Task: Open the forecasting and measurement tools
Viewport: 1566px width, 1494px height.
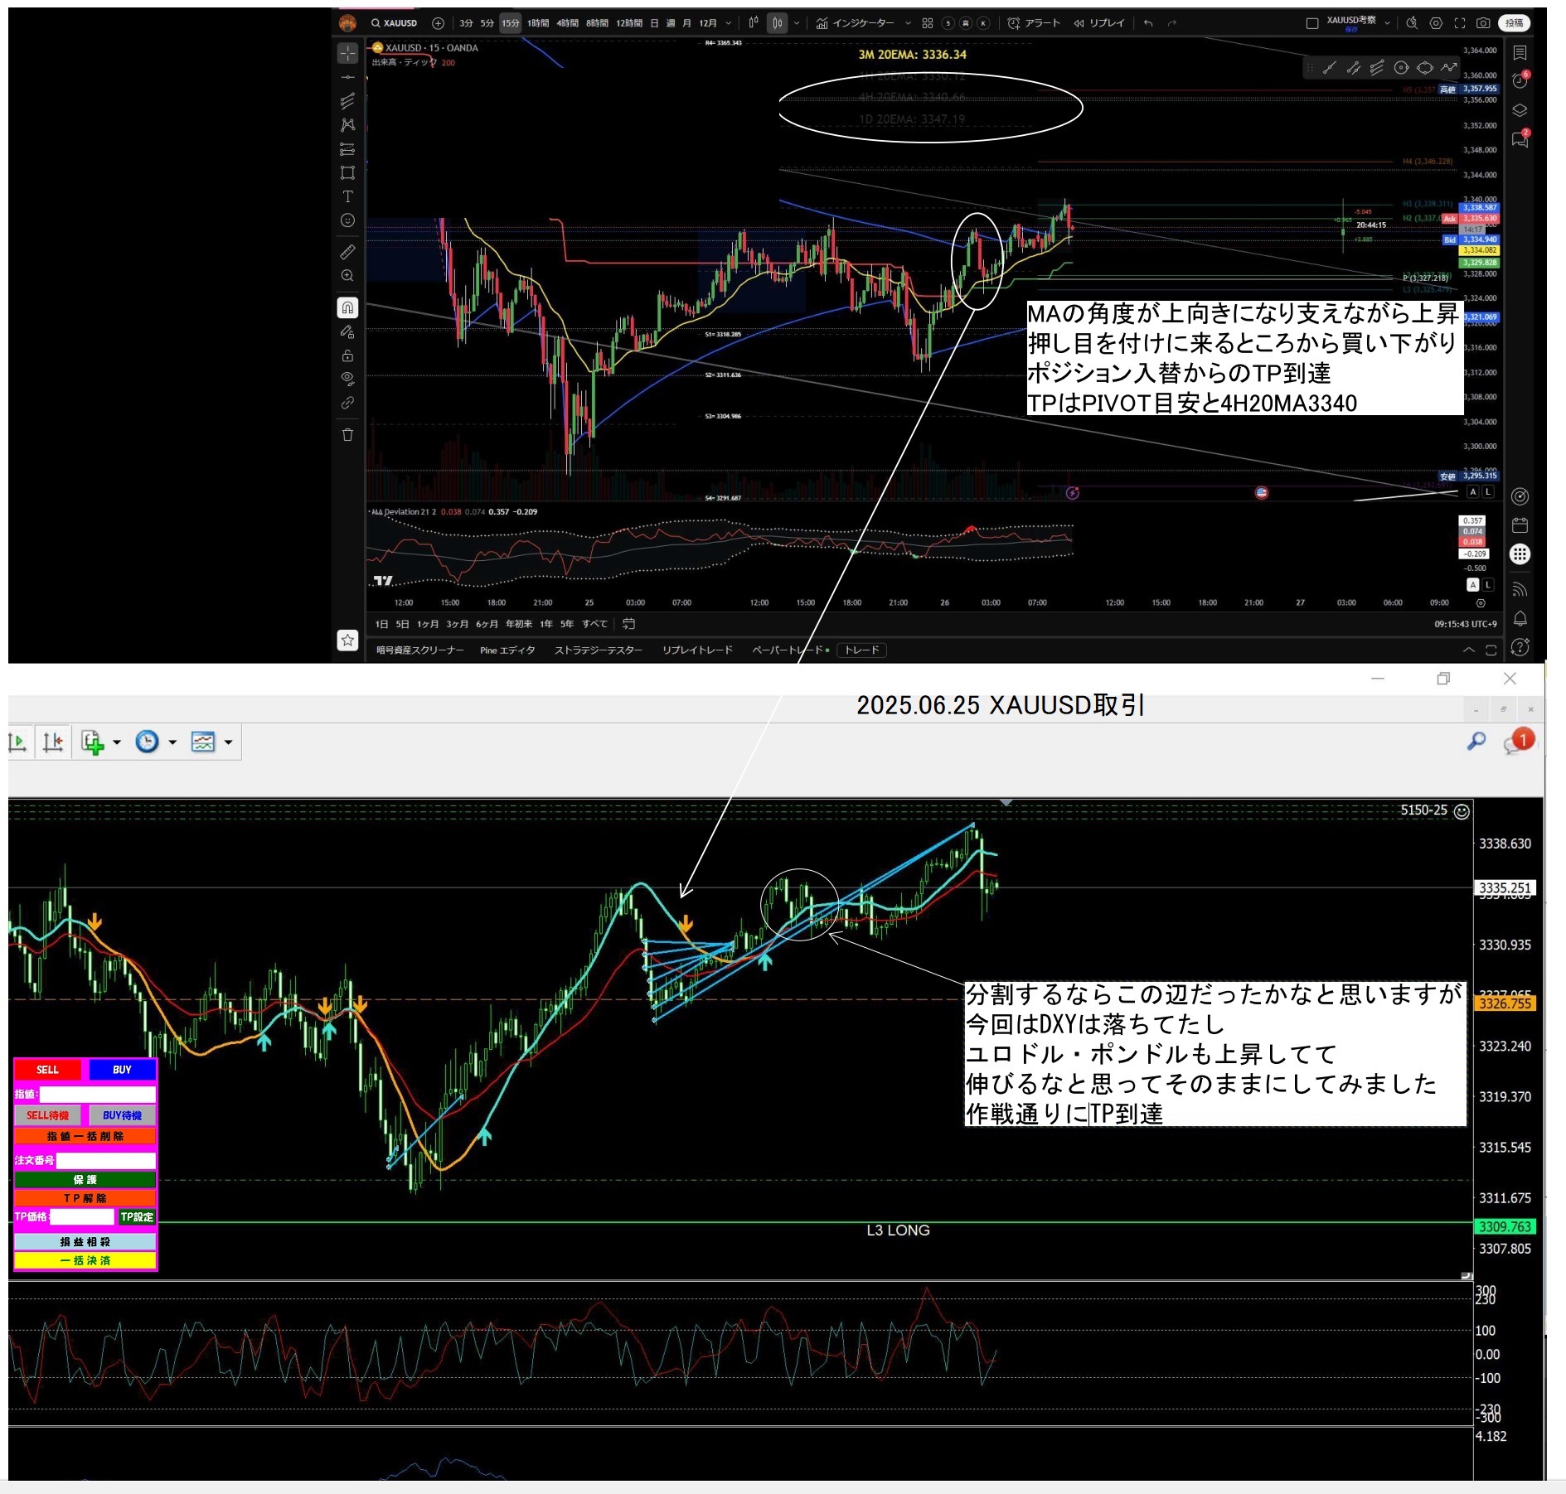Action: coord(347,149)
